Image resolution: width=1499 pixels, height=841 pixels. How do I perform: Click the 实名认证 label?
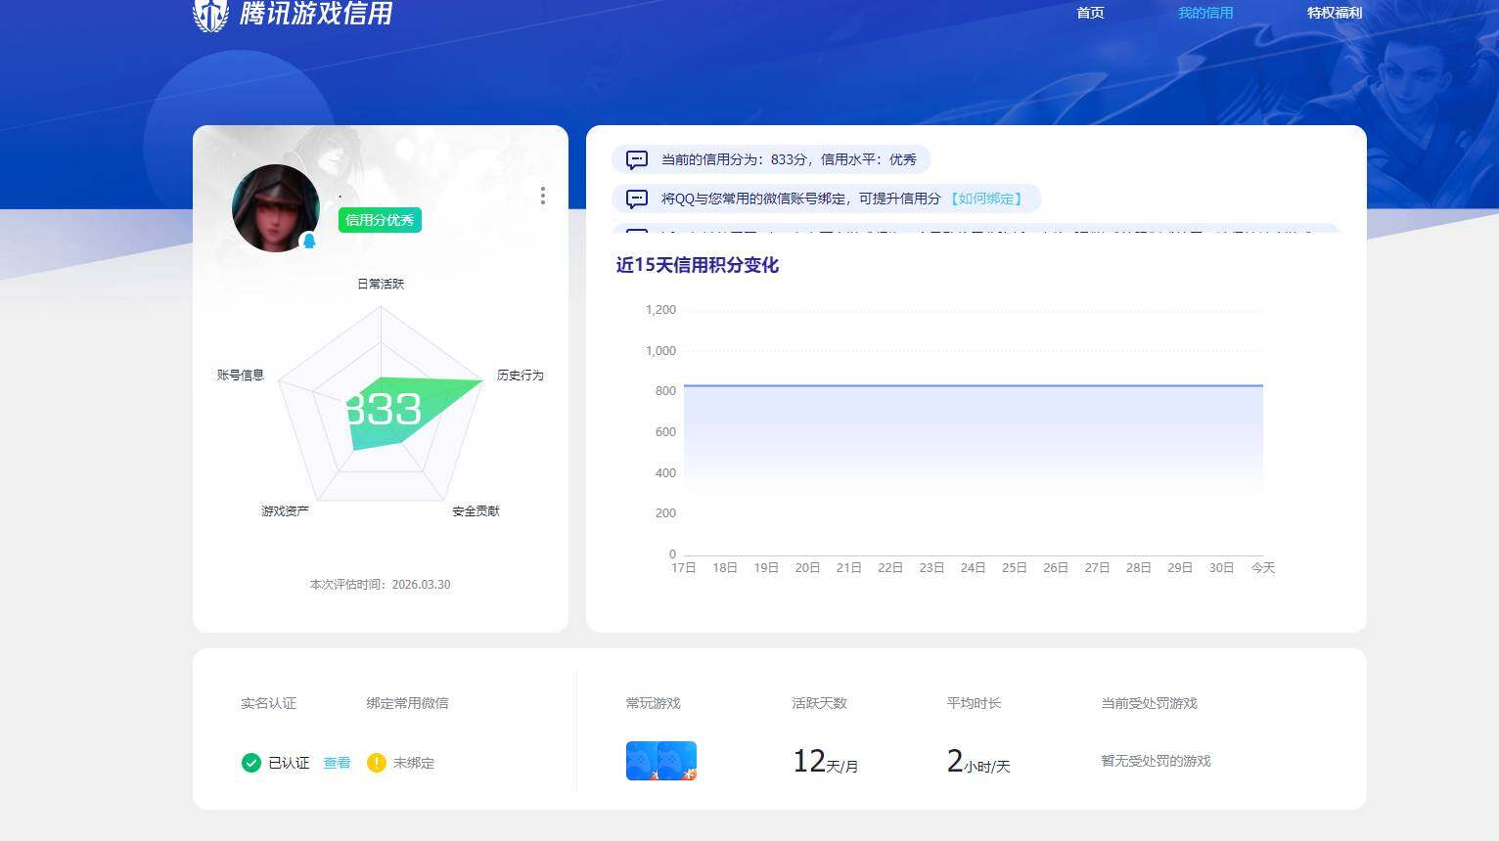[x=268, y=703]
